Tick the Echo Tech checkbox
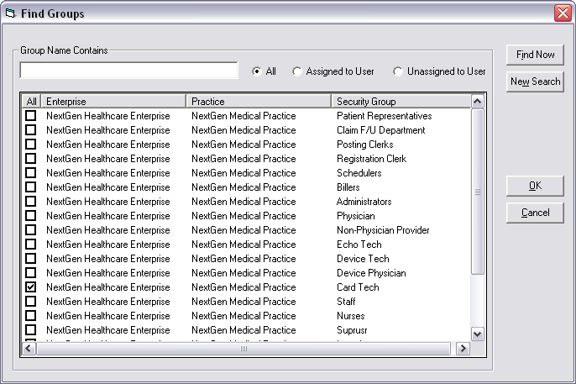576x384 pixels. (31, 245)
